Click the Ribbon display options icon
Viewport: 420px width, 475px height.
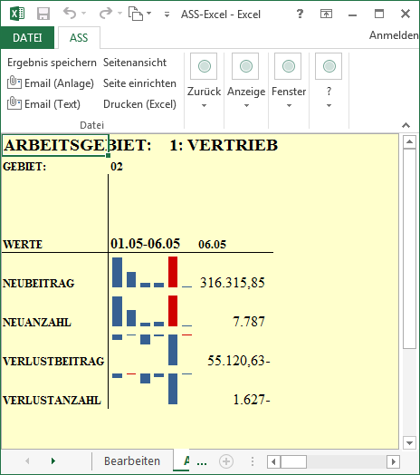pyautogui.click(x=326, y=14)
